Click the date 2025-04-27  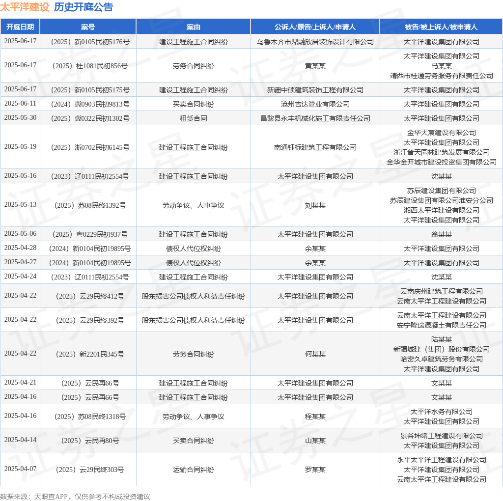[x=20, y=262]
